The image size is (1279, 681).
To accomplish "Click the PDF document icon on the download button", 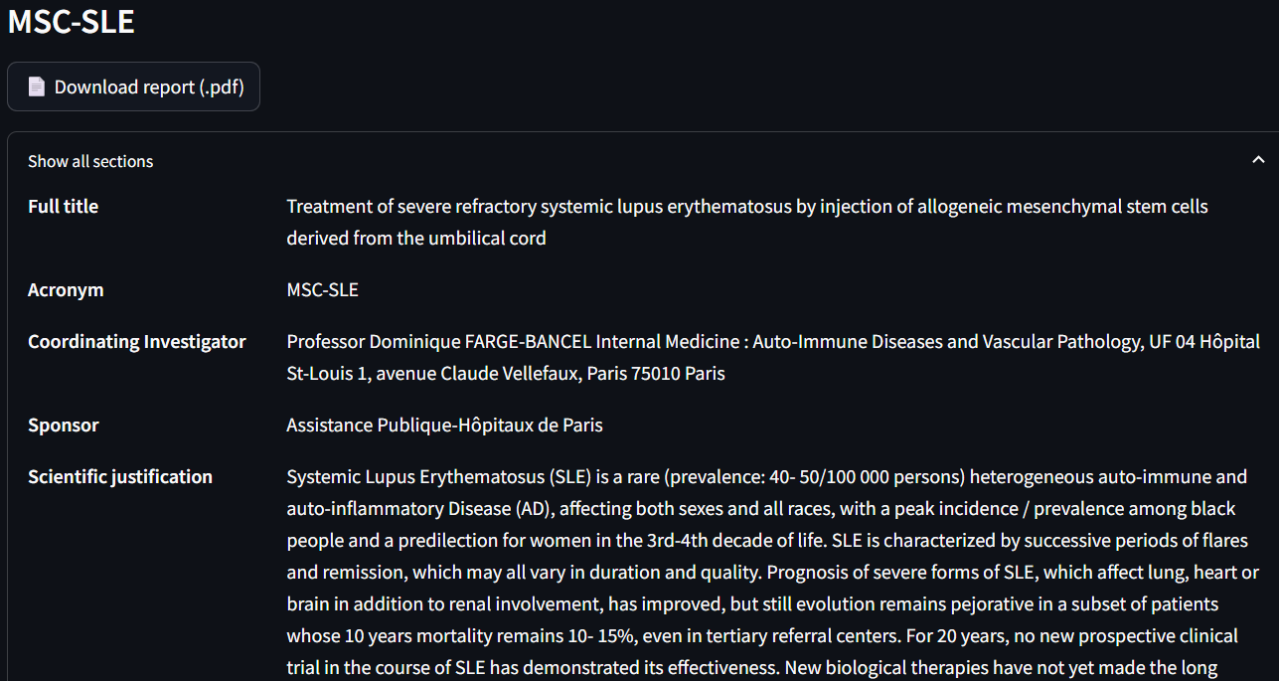I will point(37,86).
